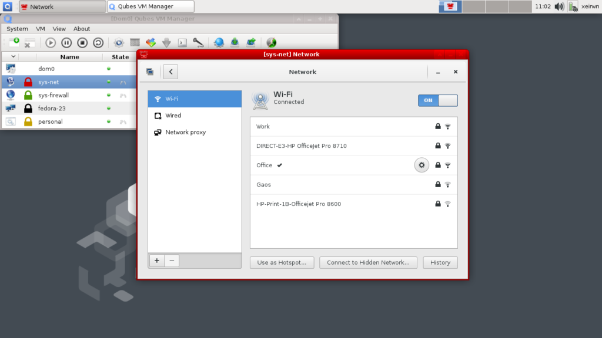Start the selected VM with play icon

coord(51,42)
